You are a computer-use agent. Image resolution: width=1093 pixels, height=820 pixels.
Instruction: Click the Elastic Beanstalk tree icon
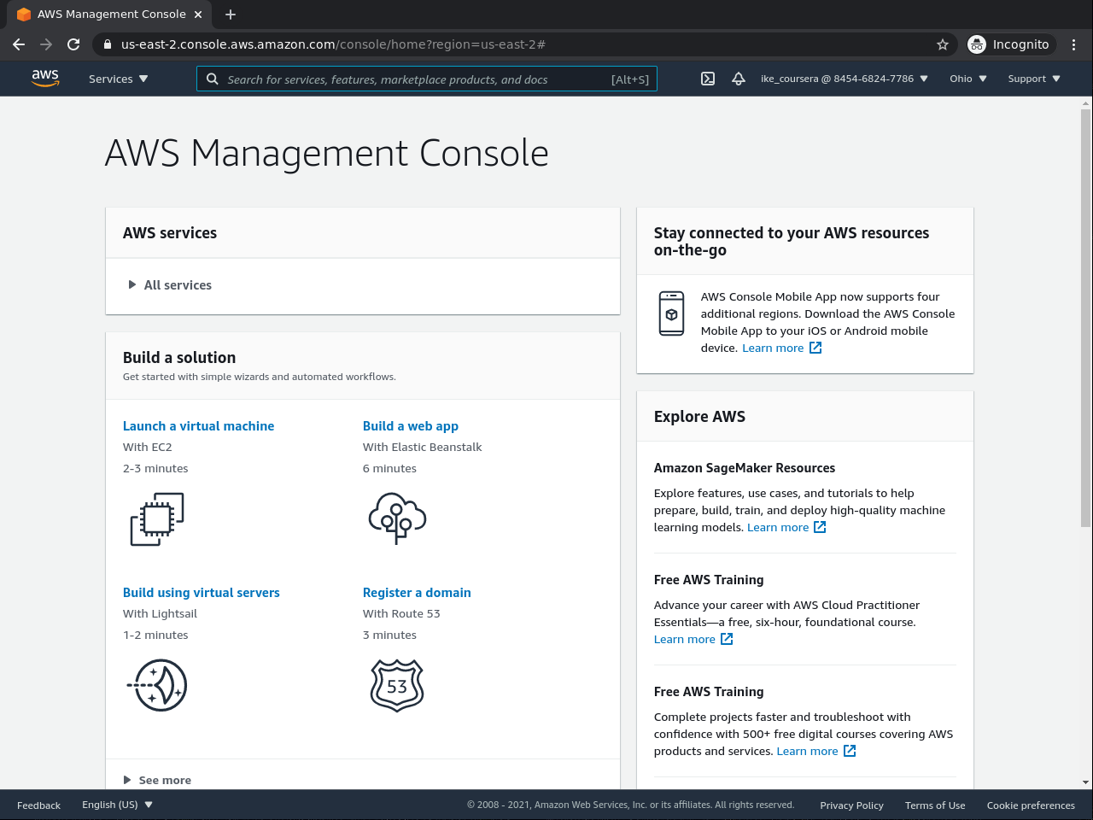click(x=397, y=518)
